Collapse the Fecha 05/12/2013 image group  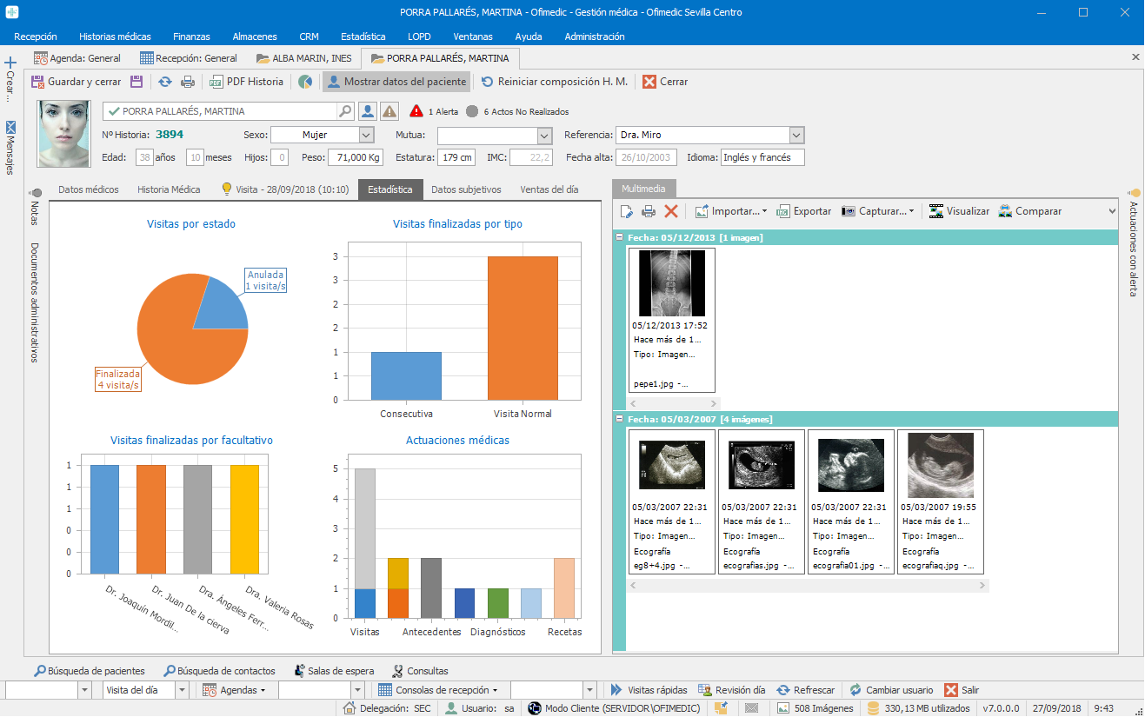pyautogui.click(x=619, y=237)
